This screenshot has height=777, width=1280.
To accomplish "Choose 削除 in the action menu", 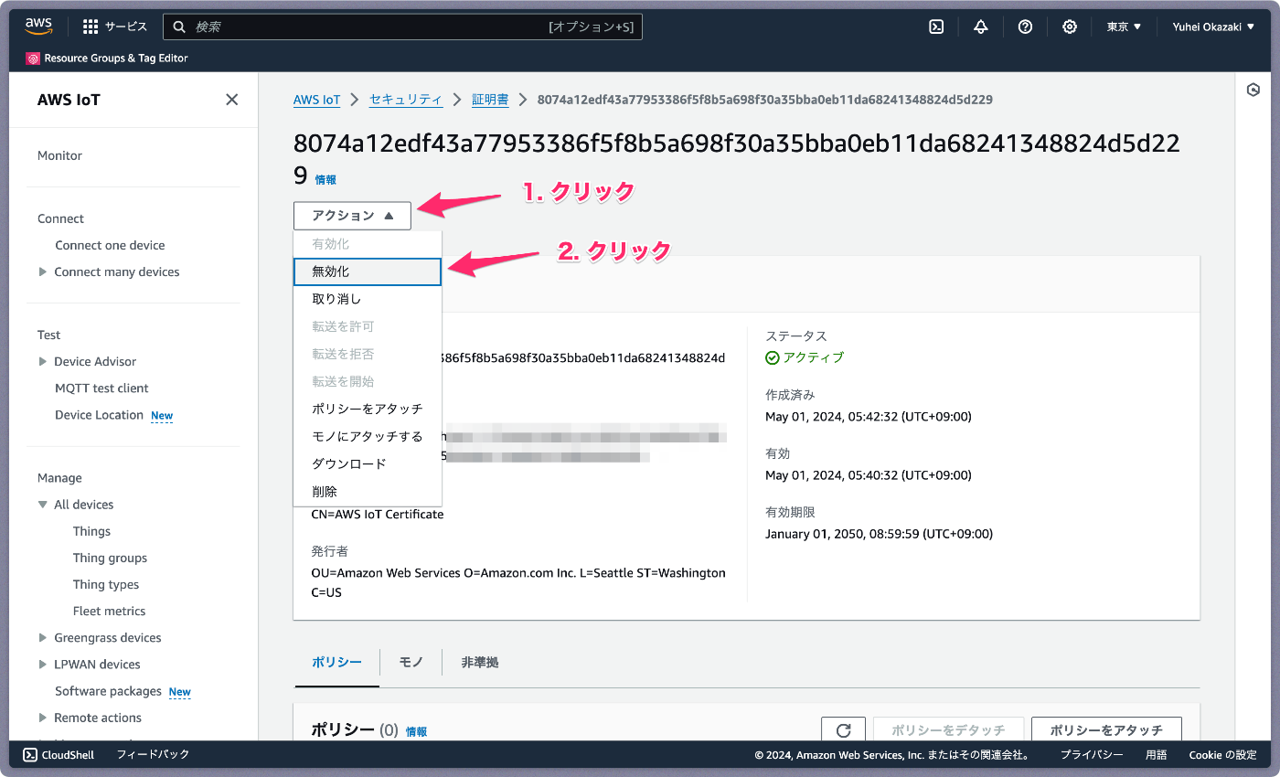I will (x=368, y=491).
